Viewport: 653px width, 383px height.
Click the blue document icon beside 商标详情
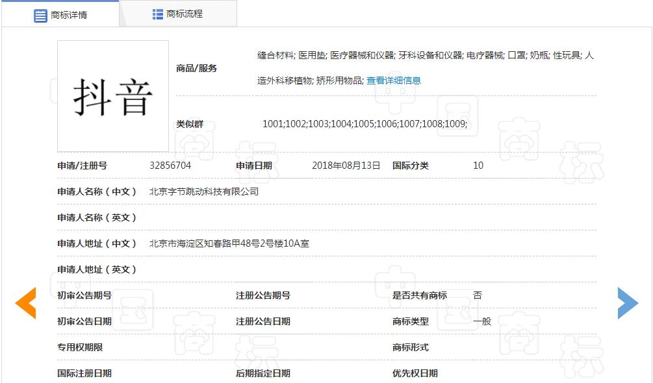click(x=40, y=16)
